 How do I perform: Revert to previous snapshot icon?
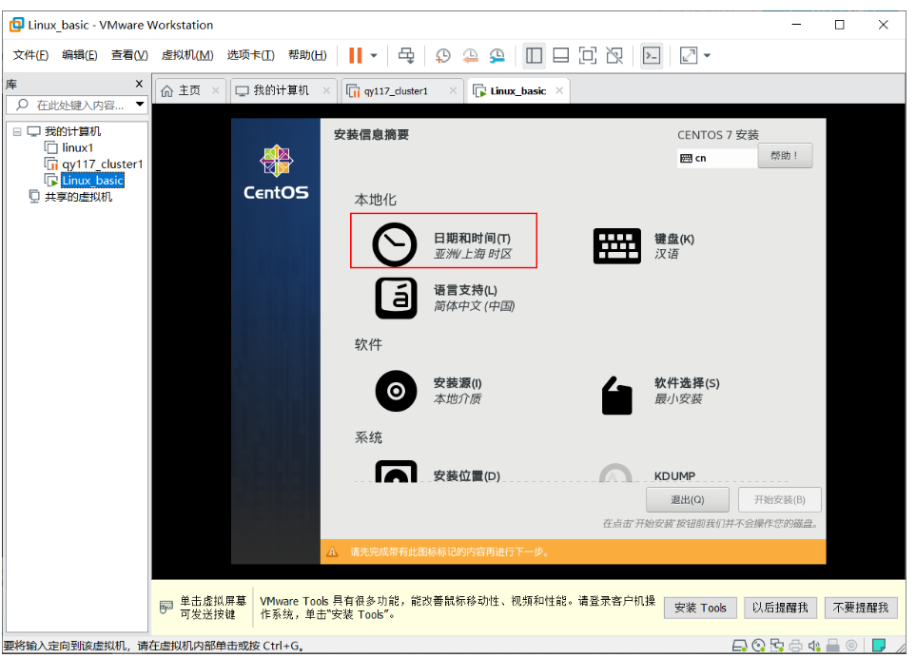pos(470,55)
